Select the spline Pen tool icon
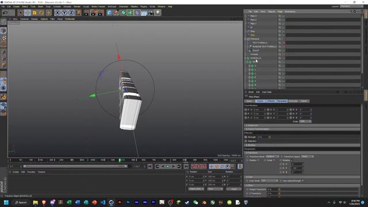 click(116, 13)
